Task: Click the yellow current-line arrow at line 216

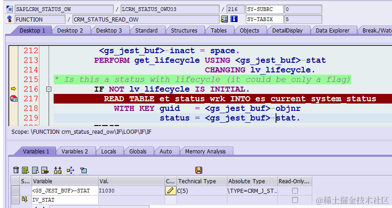Action: point(13,88)
